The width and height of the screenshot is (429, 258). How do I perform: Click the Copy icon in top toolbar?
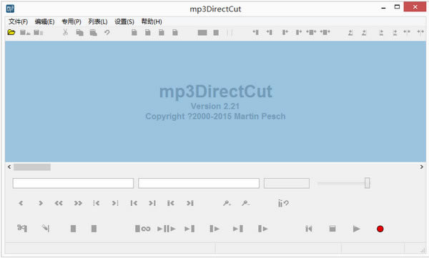coord(79,33)
